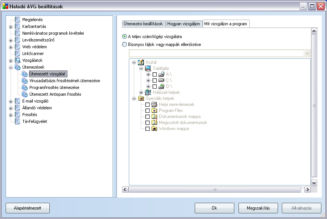This screenshot has height=219, width=327.
Task: Open the folder path dropdown arrow
Action: click(x=307, y=54)
